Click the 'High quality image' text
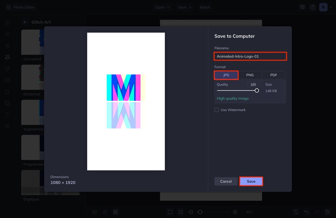 click(233, 99)
